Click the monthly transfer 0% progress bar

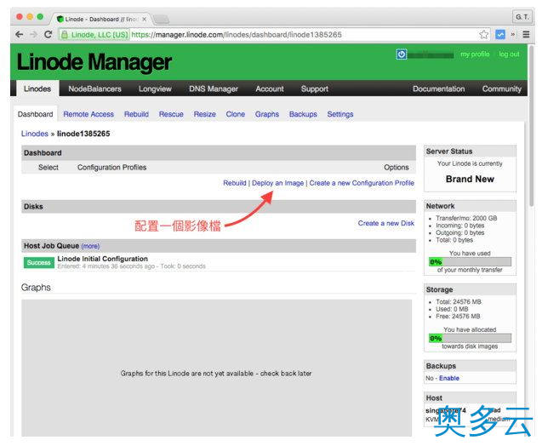(470, 261)
